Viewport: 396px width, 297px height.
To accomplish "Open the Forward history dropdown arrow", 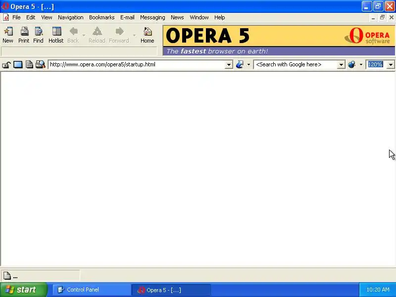I will (134, 35).
